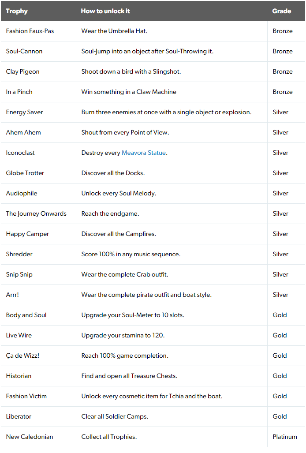306x453 pixels.
Task: Click the Audiophile trophy name
Action: (x=22, y=193)
